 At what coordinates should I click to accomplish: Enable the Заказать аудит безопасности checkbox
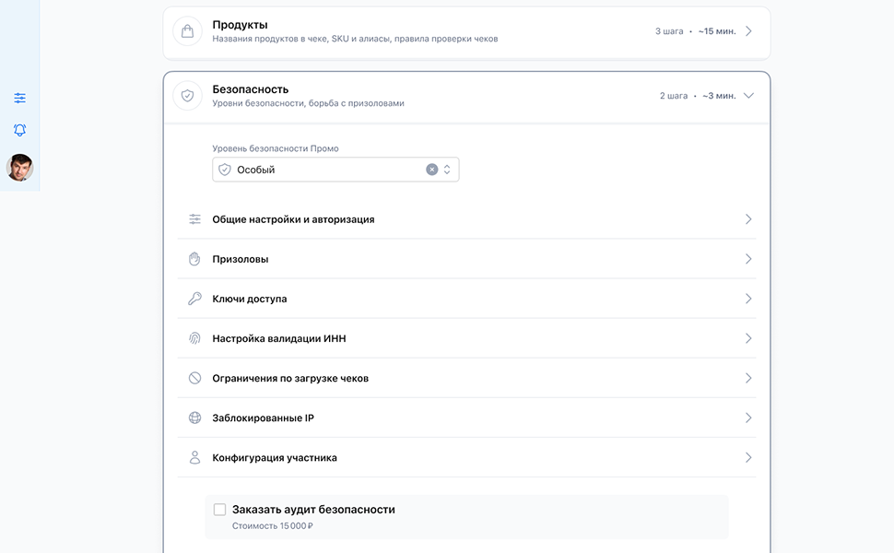(x=219, y=510)
